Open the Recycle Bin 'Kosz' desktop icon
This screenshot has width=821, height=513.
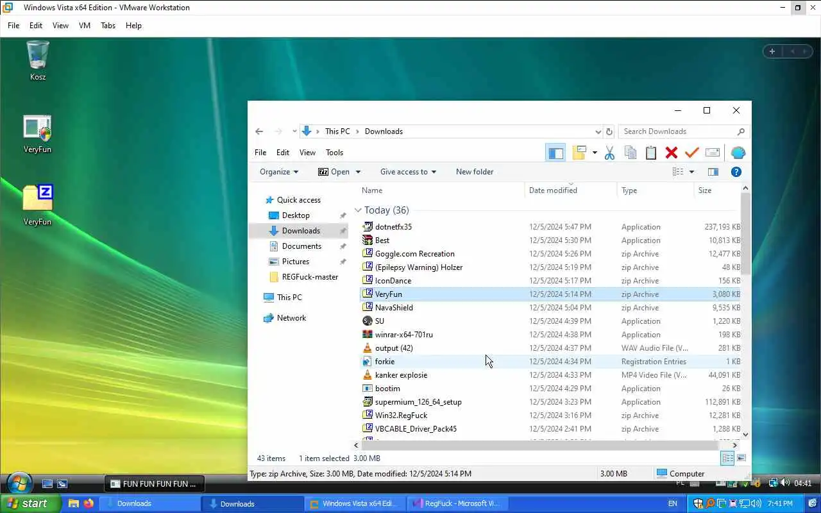[38, 60]
